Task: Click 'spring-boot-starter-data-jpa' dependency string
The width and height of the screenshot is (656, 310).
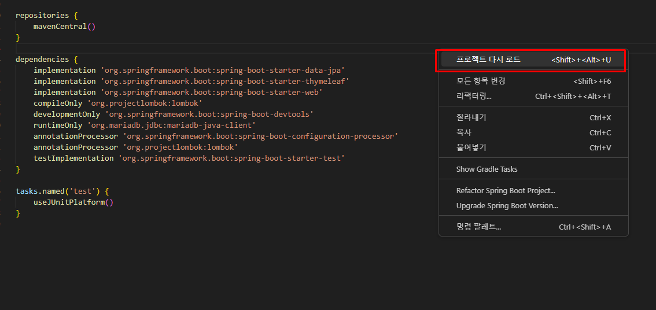Action: [x=223, y=71]
